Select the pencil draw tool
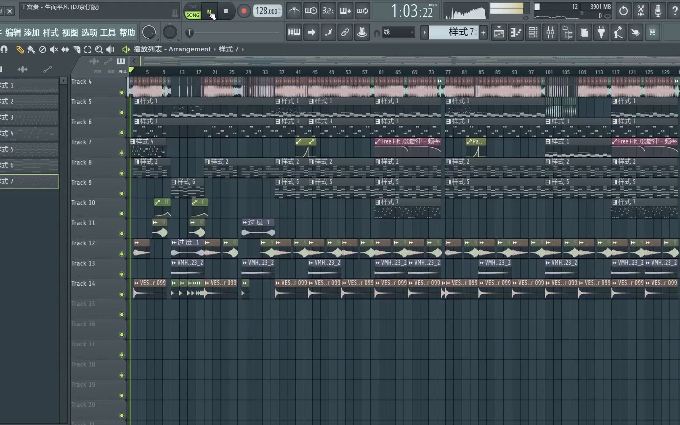 click(20, 50)
